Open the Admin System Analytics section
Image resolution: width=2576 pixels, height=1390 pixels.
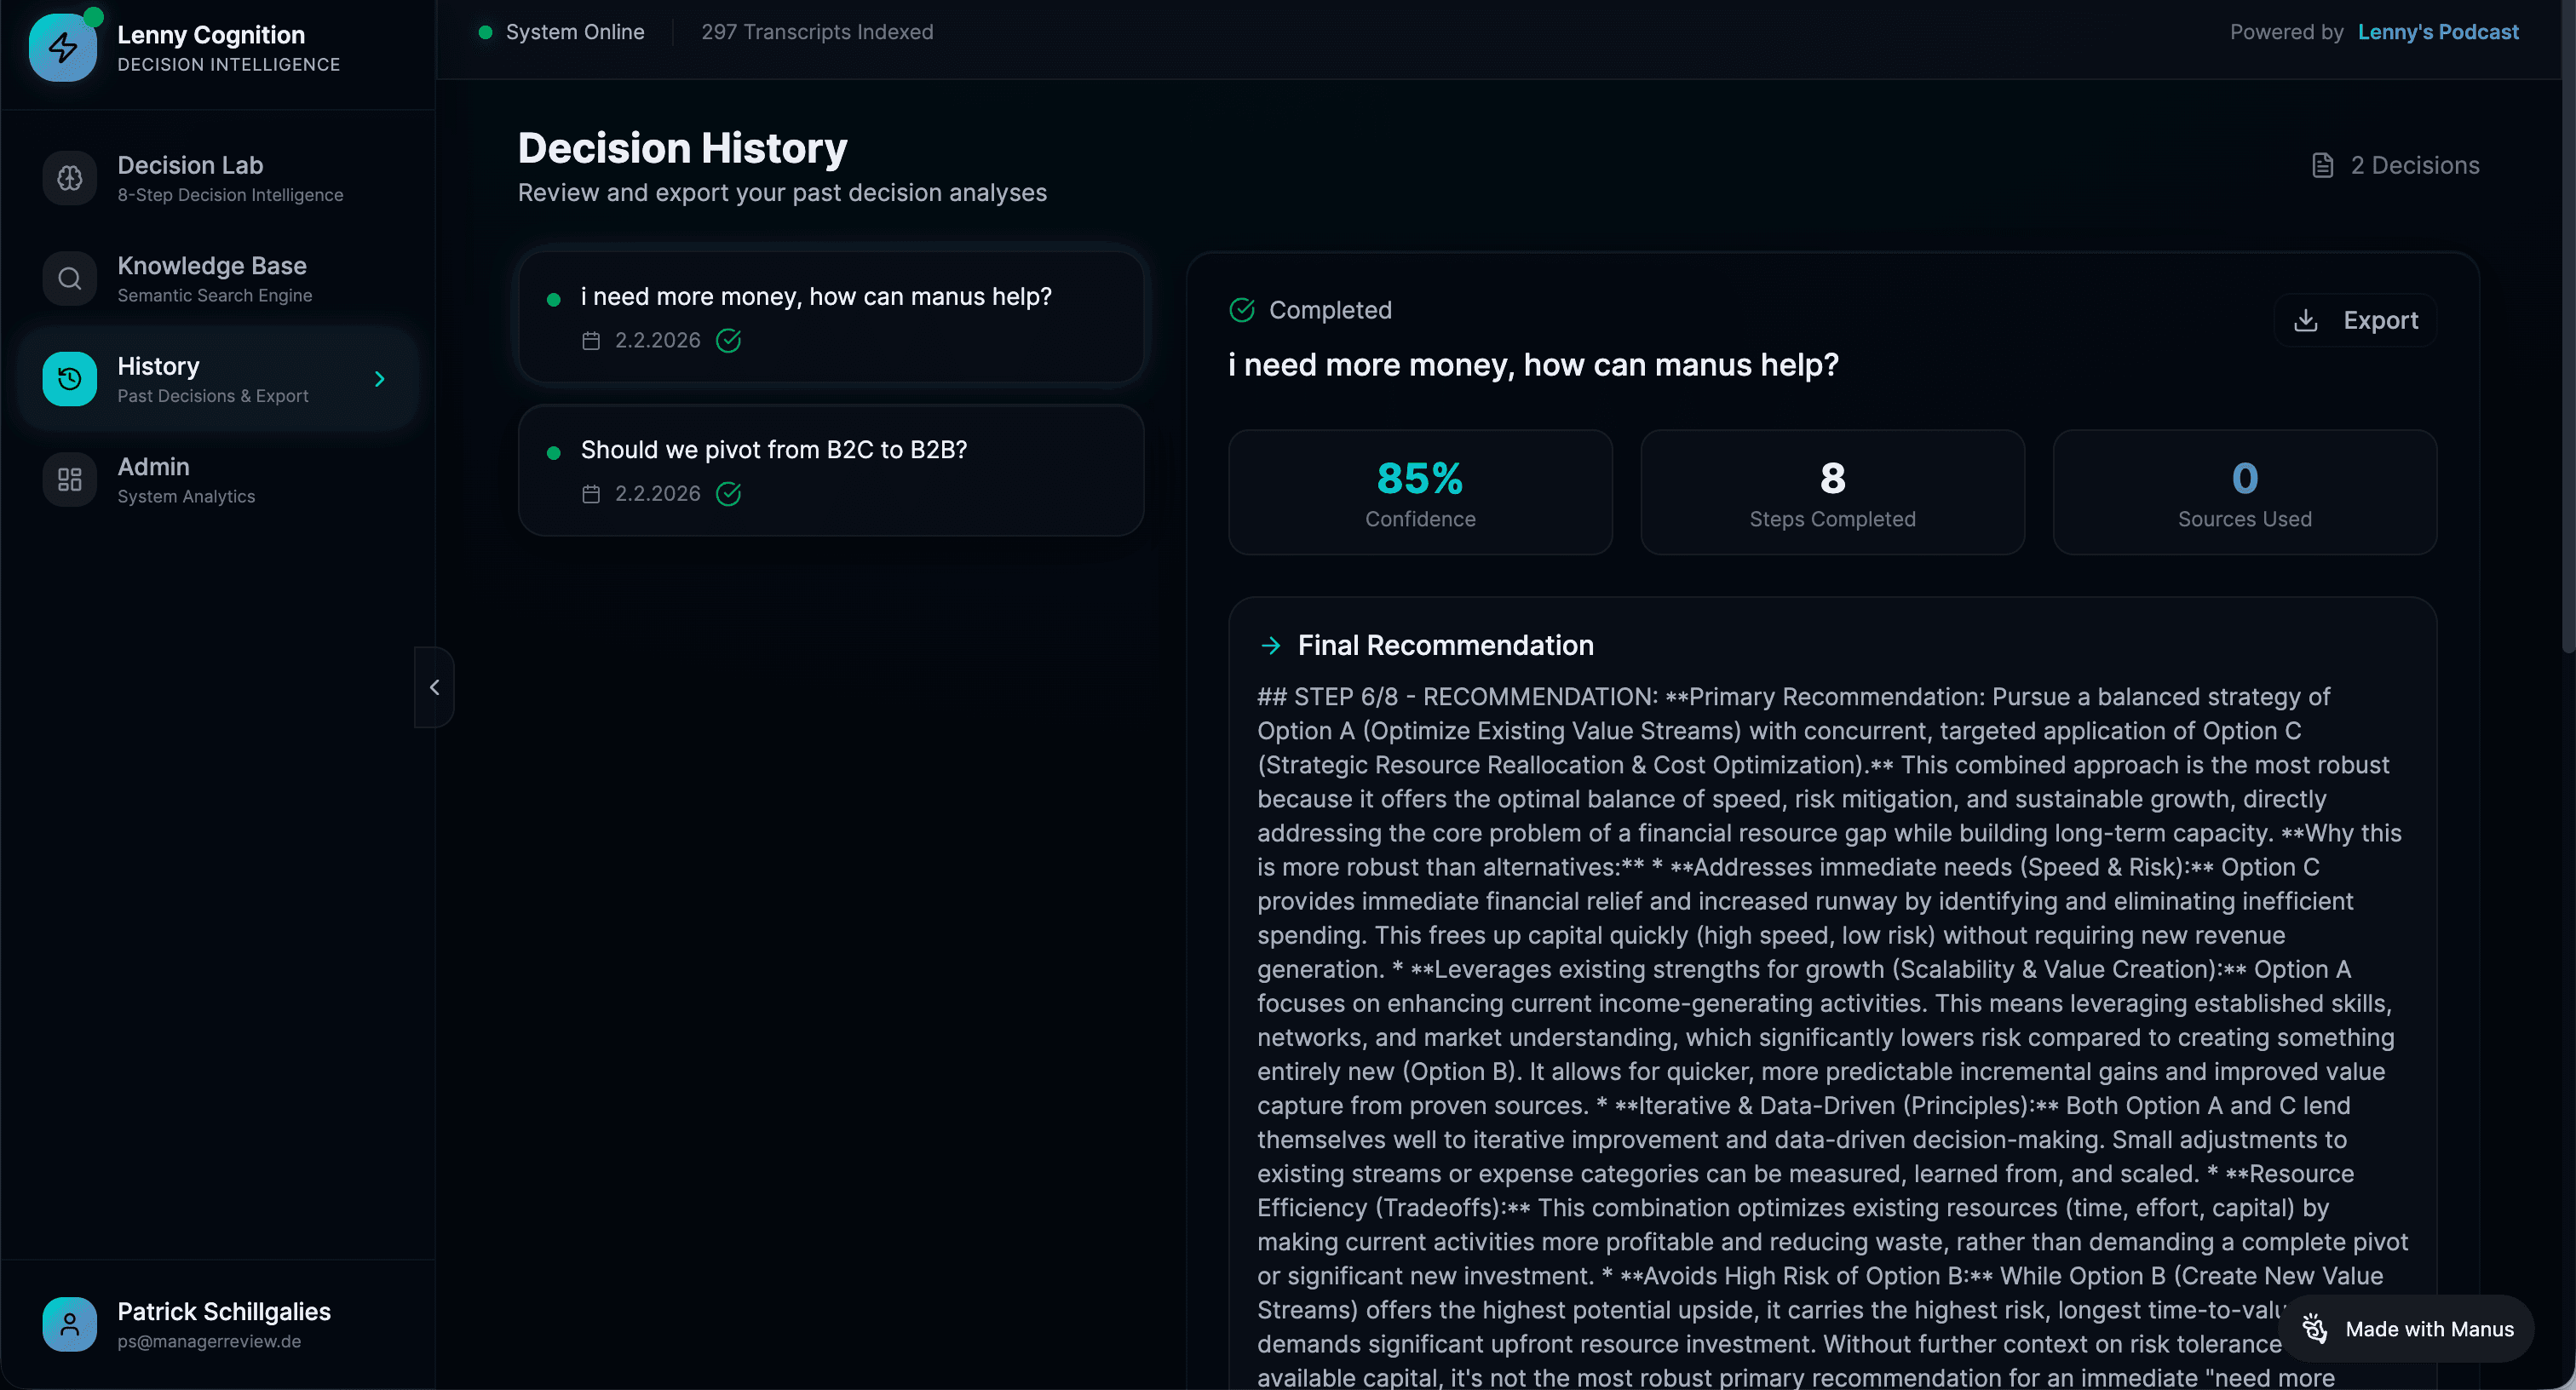(186, 480)
